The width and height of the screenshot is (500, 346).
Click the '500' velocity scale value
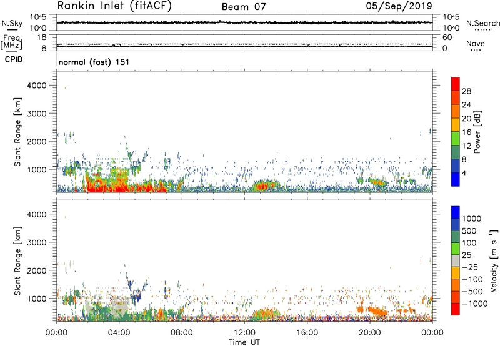click(469, 231)
